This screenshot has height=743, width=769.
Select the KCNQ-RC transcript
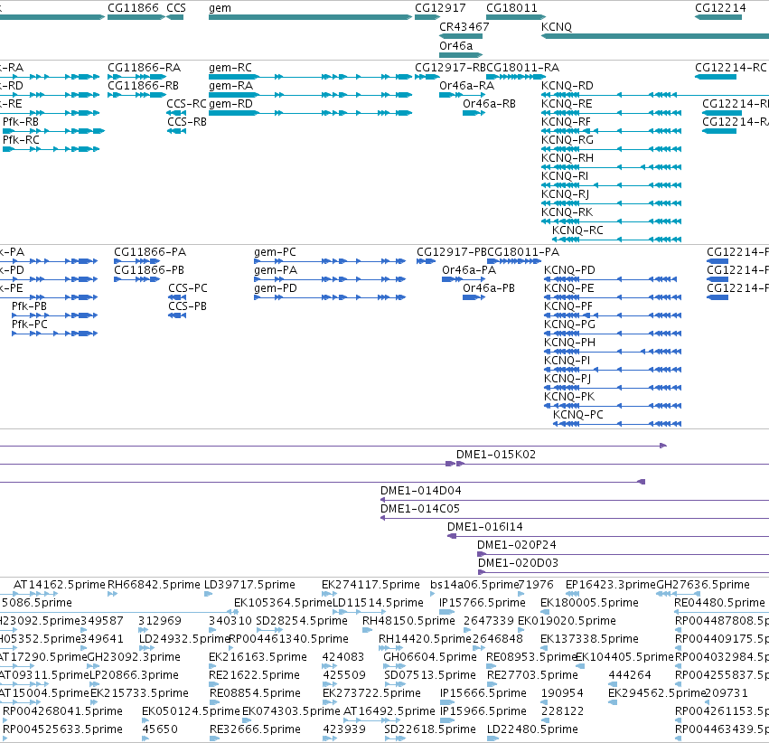pos(616,240)
